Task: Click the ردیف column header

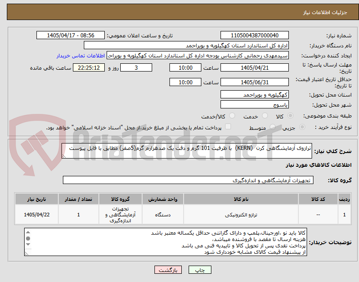Action: (x=344, y=199)
